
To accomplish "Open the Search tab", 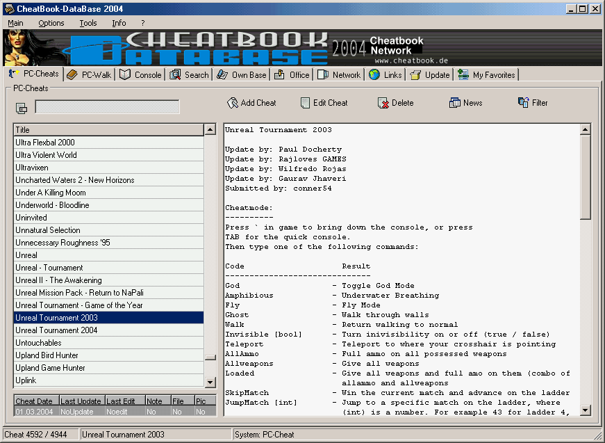I will pos(189,75).
